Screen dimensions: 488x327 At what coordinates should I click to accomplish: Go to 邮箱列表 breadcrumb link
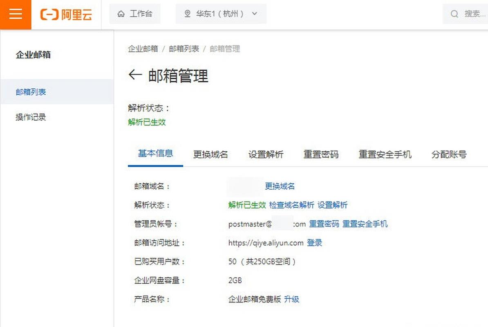click(184, 49)
